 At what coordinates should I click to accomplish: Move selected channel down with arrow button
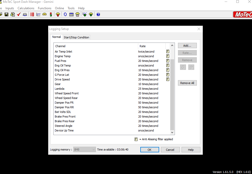183,67
